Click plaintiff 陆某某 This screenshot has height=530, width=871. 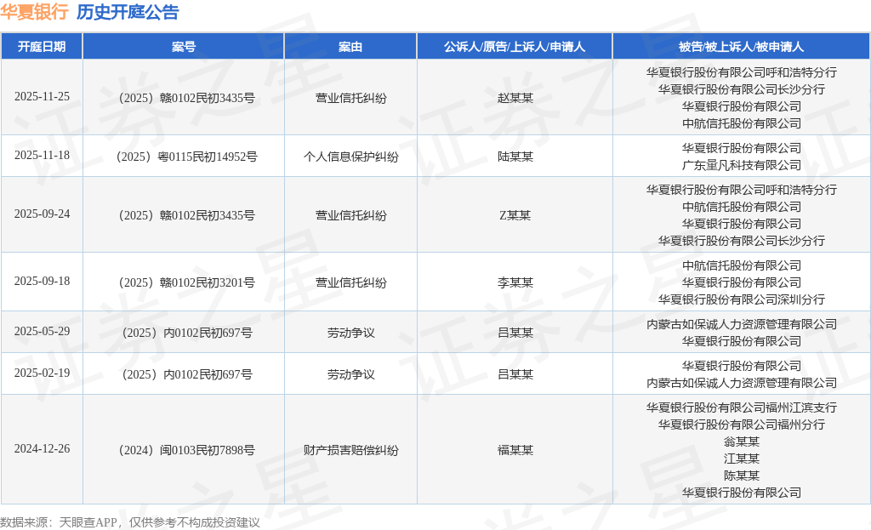[x=515, y=157]
